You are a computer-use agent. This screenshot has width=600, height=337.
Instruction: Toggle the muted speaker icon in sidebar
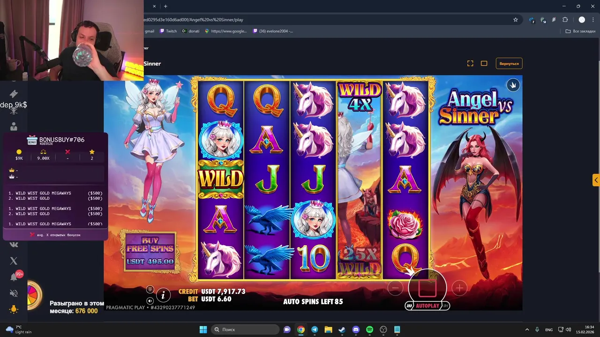(14, 293)
